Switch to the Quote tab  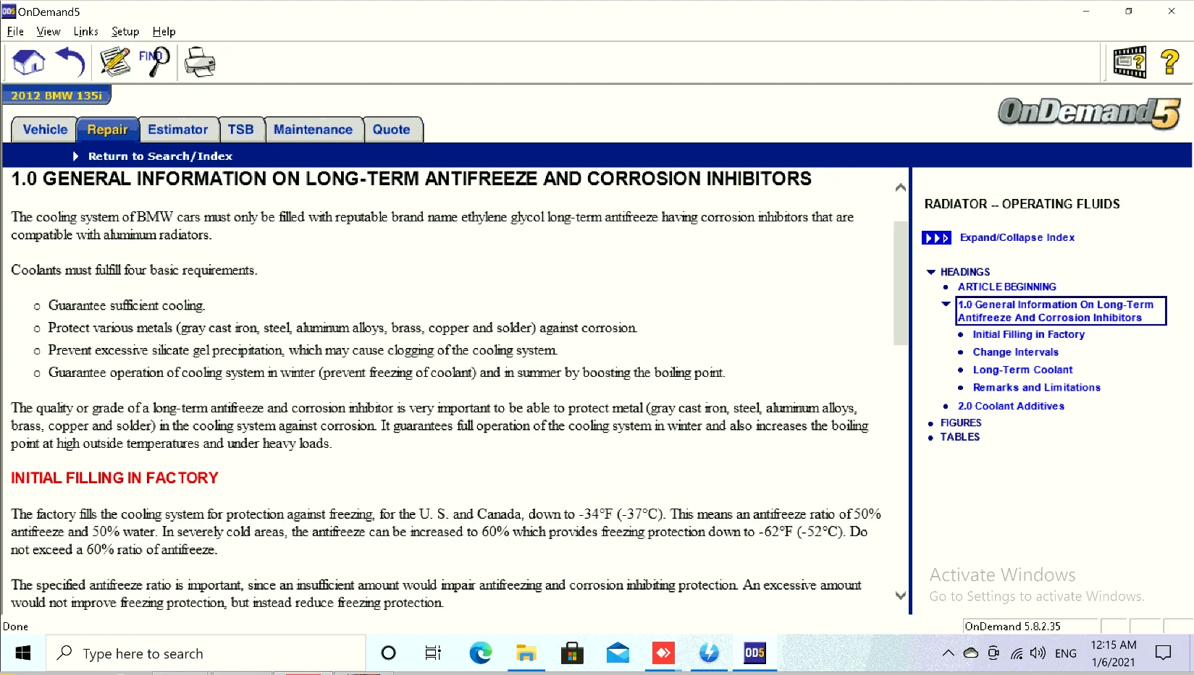tap(392, 130)
